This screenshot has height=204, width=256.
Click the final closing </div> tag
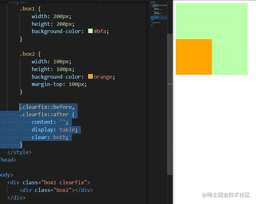[16, 198]
